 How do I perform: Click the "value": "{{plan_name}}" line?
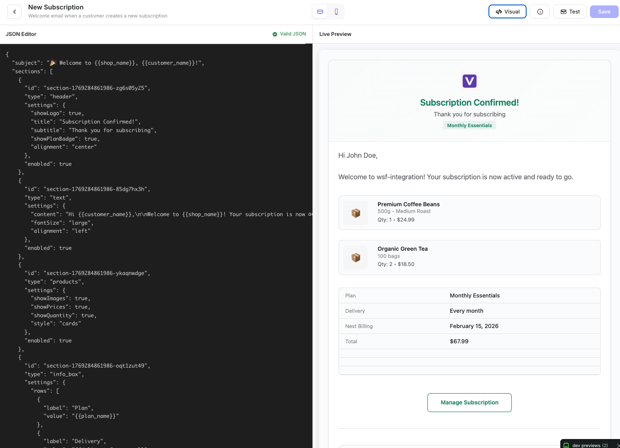point(81,416)
